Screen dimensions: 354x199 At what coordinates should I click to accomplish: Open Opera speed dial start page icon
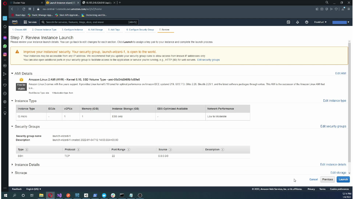pyautogui.click(x=30, y=9)
